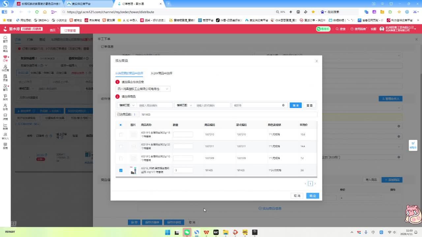This screenshot has height=237, width=422.
Task: Open WeChat from the Windows taskbar
Action: (x=187, y=232)
